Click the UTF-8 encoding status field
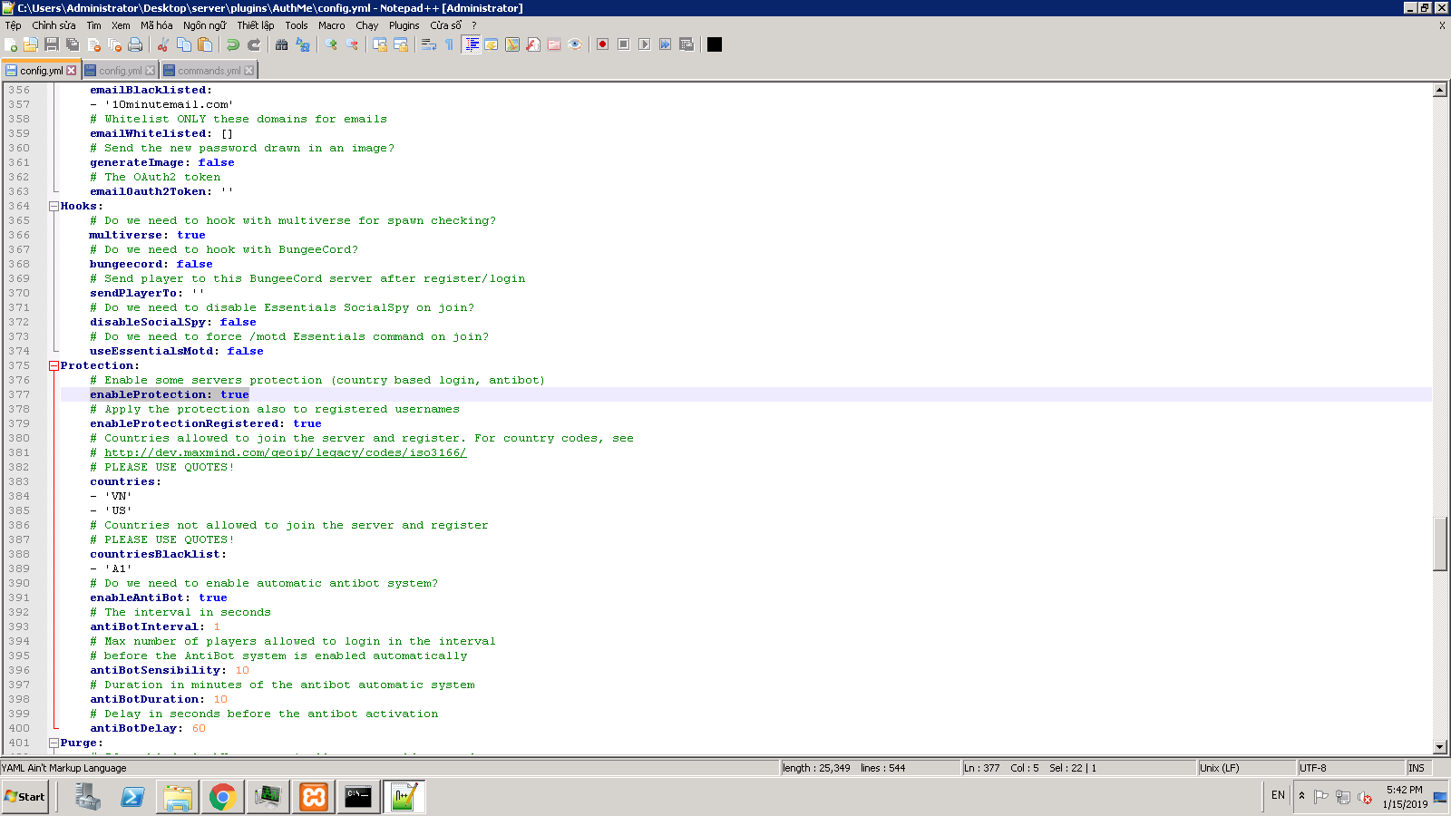The width and height of the screenshot is (1451, 816). pos(1349,768)
